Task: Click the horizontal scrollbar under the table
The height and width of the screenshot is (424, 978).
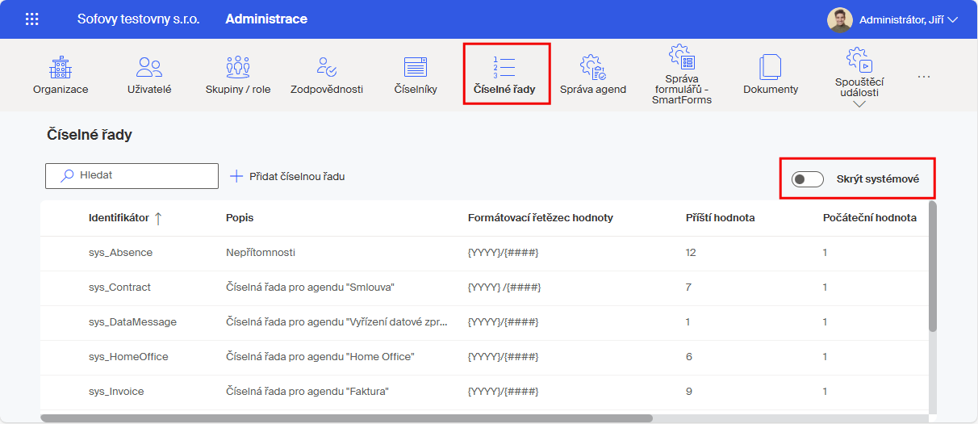Action: (347, 418)
